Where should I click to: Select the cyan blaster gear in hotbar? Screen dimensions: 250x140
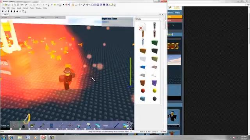pyautogui.click(x=97, y=126)
